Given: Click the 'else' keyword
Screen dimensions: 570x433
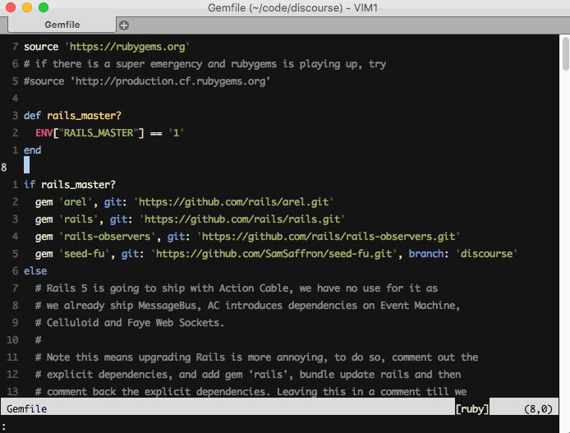Looking at the screenshot, I should pyautogui.click(x=35, y=271).
